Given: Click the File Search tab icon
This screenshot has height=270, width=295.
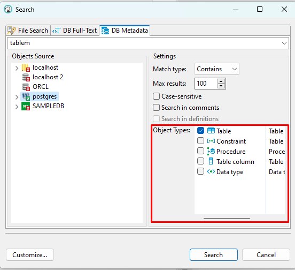Looking at the screenshot, I should 11,31.
